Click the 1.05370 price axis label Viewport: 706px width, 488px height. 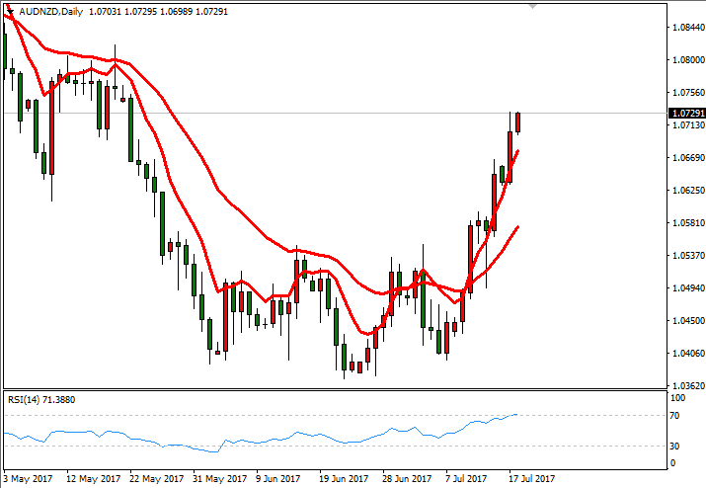click(688, 256)
